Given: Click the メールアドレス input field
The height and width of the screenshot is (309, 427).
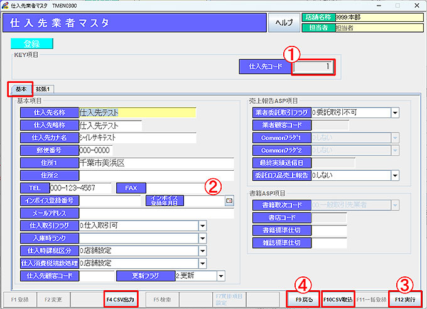Looking at the screenshot, I should pyautogui.click(x=156, y=214).
